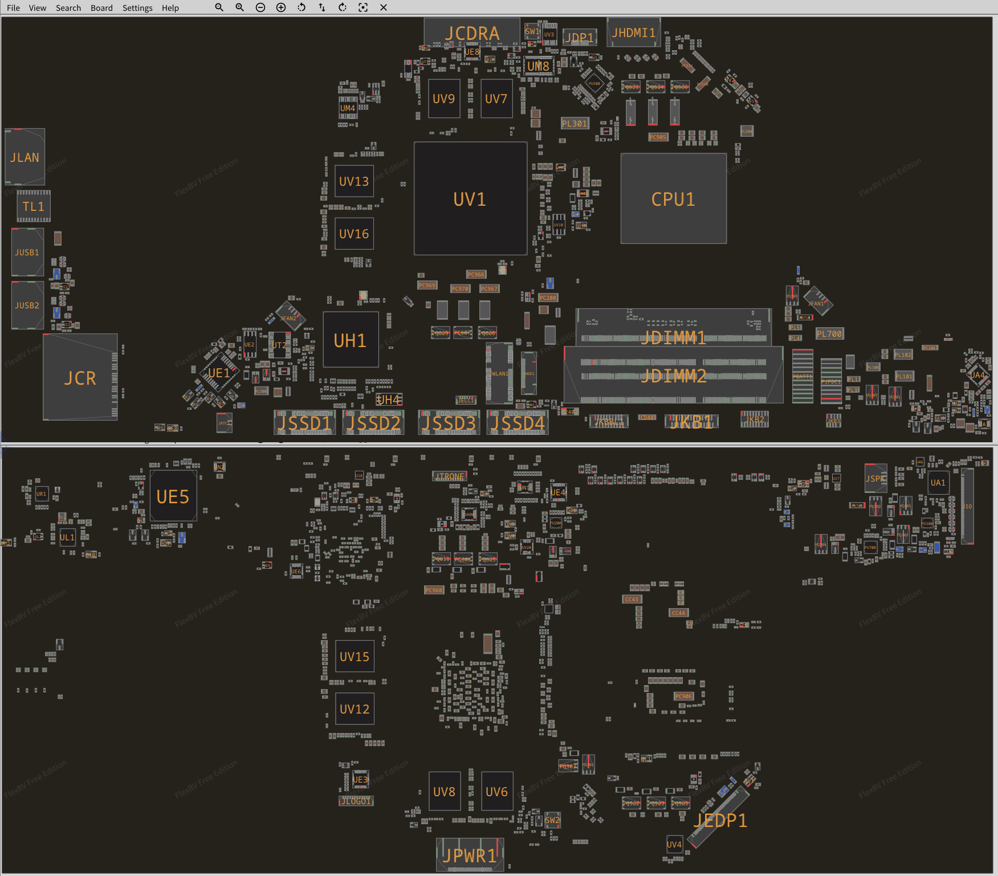Click the flip board arrows icon
The width and height of the screenshot is (998, 876).
coord(322,7)
